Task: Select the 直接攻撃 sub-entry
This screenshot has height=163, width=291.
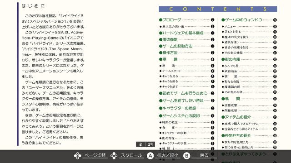Action: pyautogui.click(x=249, y=105)
